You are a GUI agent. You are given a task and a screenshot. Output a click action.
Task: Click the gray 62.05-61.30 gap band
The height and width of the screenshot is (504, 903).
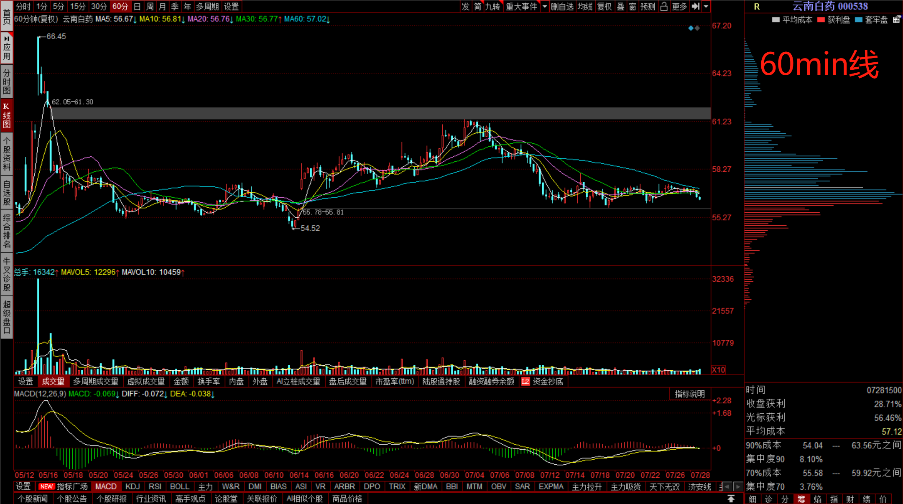pyautogui.click(x=376, y=113)
